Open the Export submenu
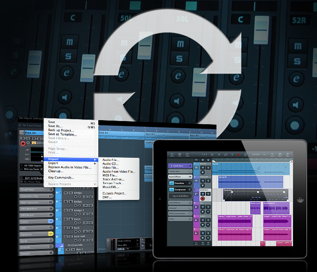This screenshot has height=272, width=317. [71, 163]
